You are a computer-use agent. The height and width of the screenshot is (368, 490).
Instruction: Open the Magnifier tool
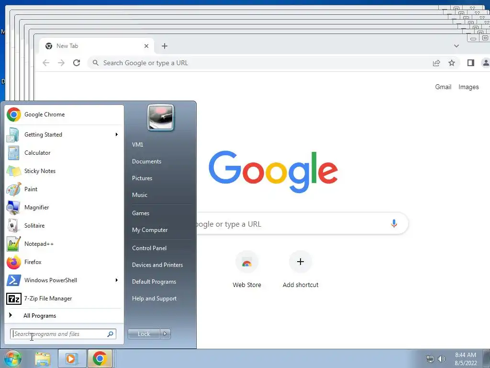coord(64,207)
